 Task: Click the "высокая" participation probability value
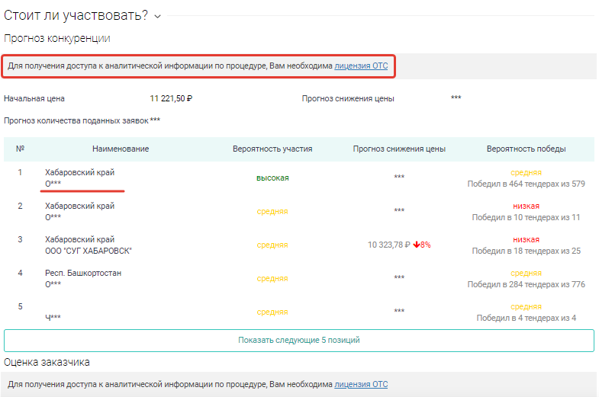coord(272,178)
